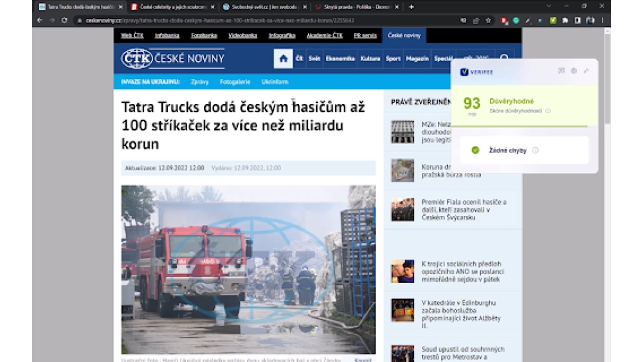This screenshot has width=643, height=362.
Task: Open a new browser tab with plus button
Action: (412, 6)
